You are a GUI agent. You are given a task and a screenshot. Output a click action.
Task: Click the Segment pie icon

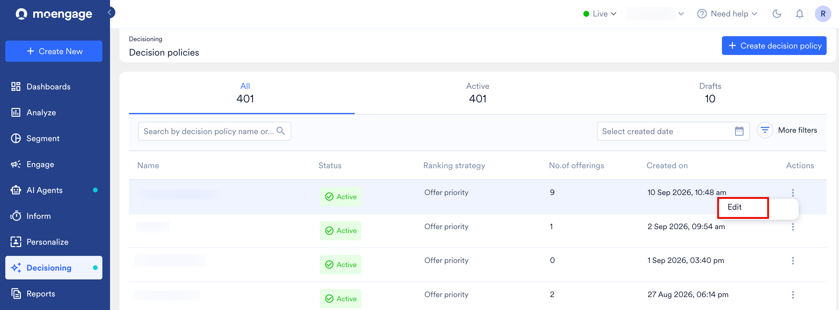16,139
